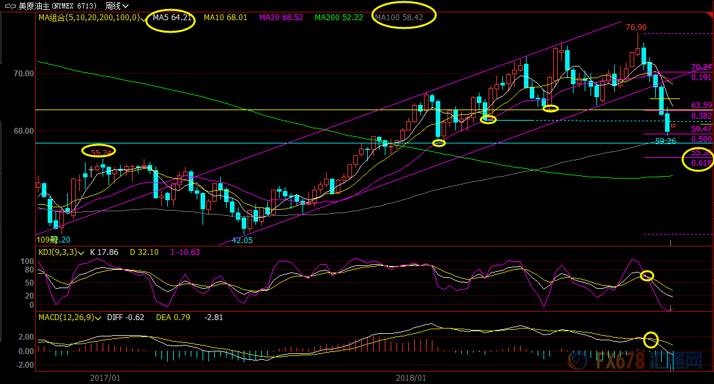This screenshot has height=384, width=714.
Task: Click the MA10 68.01 legend label
Action: click(225, 18)
